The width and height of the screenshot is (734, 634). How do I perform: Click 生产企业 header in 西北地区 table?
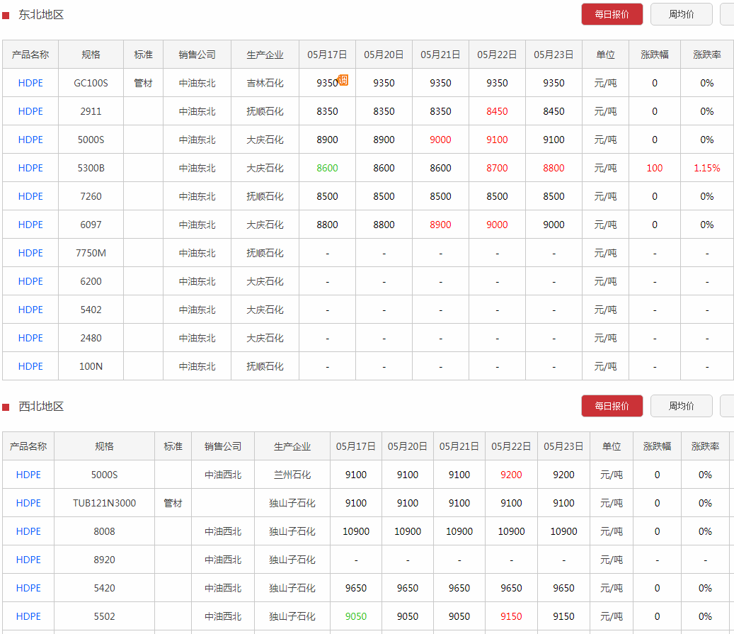[292, 446]
